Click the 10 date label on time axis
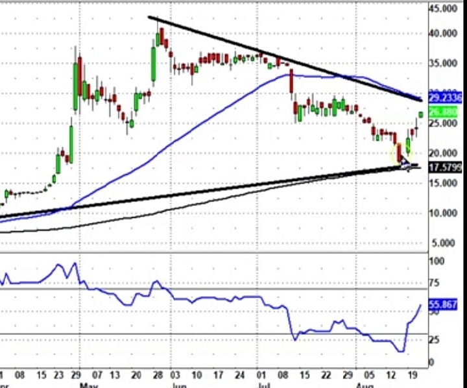 tap(197, 375)
